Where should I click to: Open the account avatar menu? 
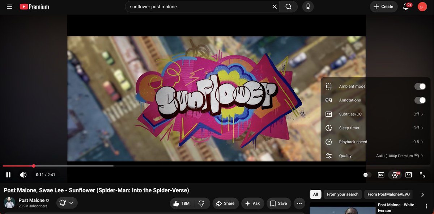coord(422,7)
